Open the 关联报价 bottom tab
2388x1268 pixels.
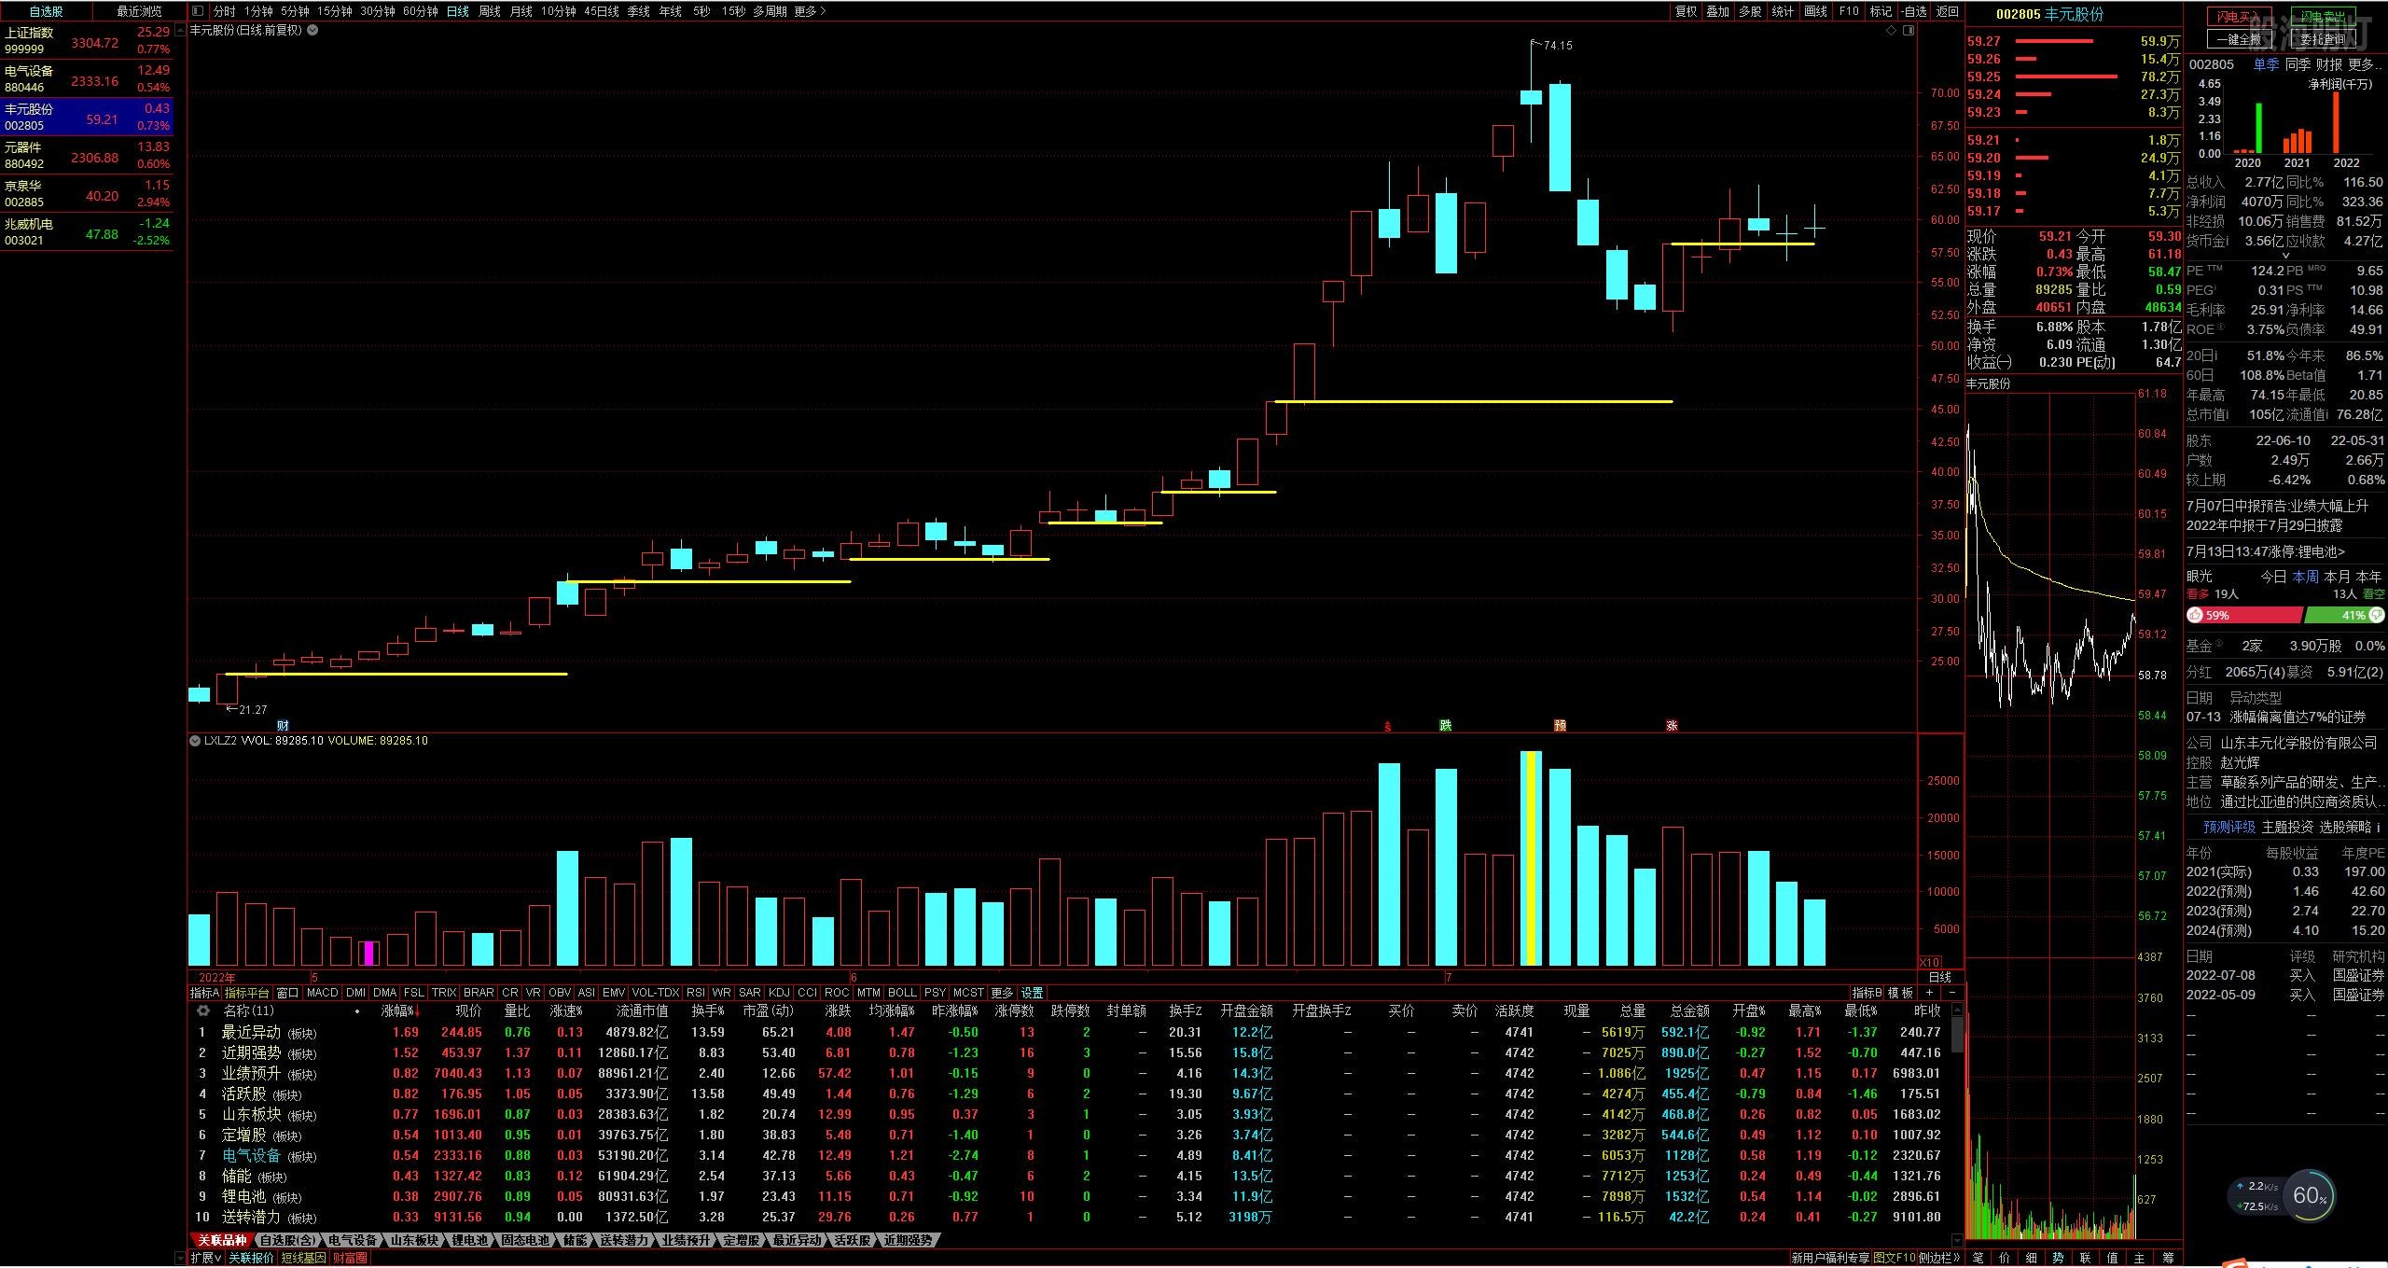pyautogui.click(x=252, y=1258)
